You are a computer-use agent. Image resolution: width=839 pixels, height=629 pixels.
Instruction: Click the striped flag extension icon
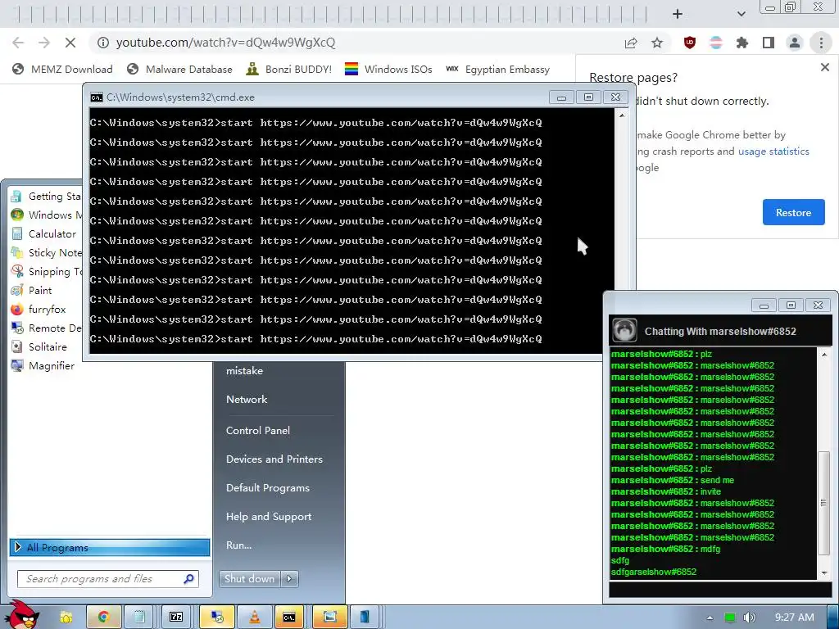pos(715,43)
